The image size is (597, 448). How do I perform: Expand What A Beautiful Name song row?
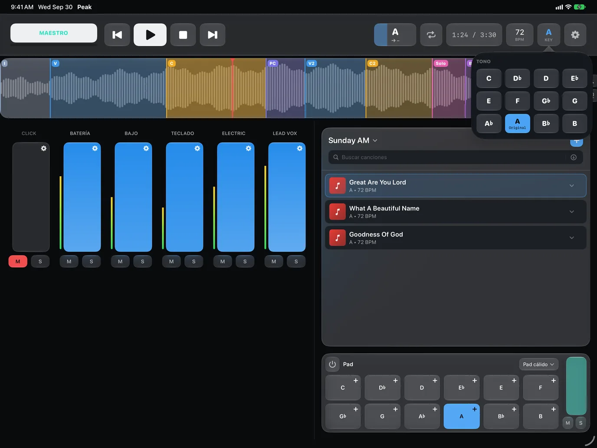pyautogui.click(x=572, y=212)
